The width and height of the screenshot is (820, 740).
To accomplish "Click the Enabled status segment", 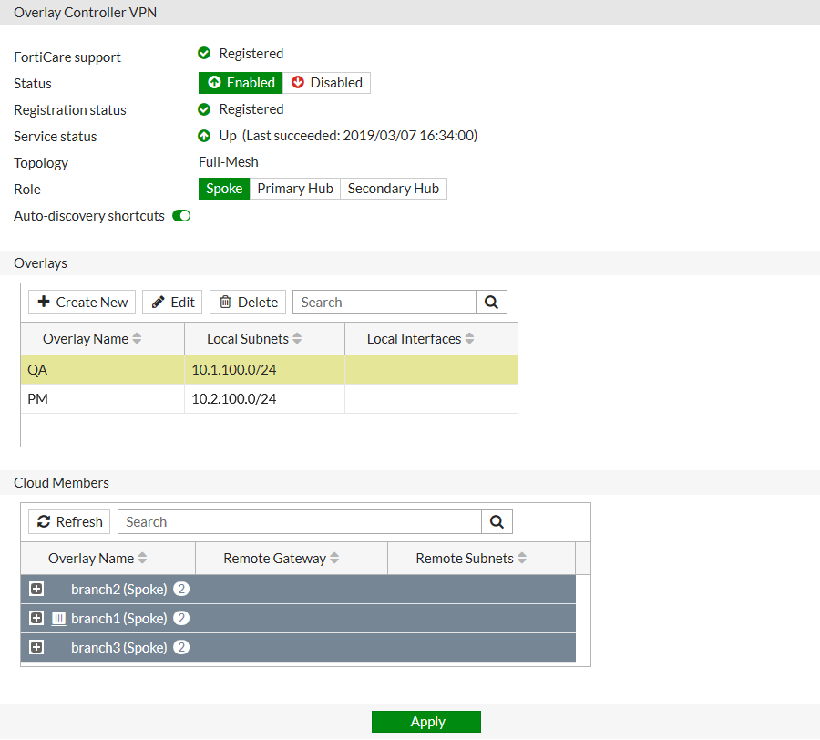I will pyautogui.click(x=241, y=82).
